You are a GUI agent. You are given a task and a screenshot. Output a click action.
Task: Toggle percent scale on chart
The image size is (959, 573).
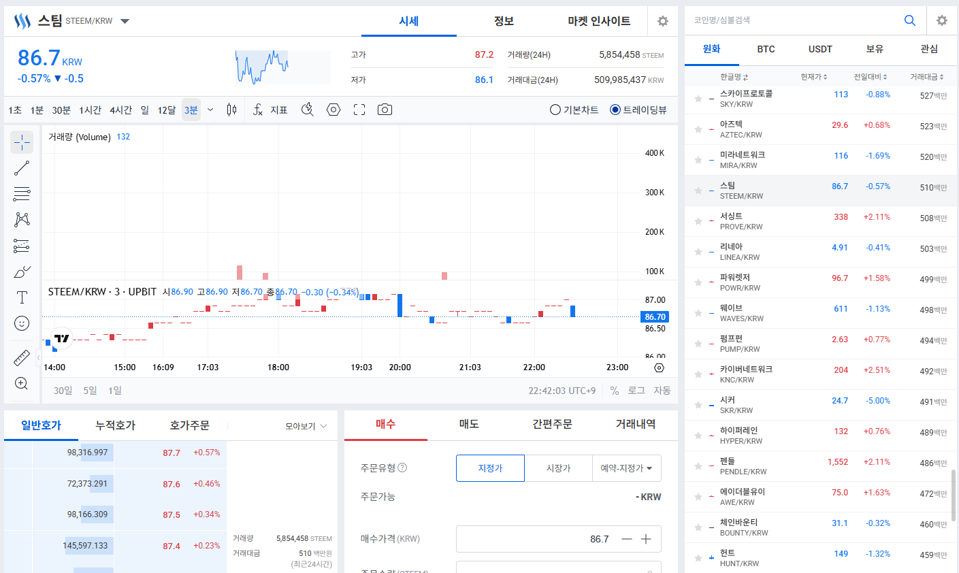(615, 391)
